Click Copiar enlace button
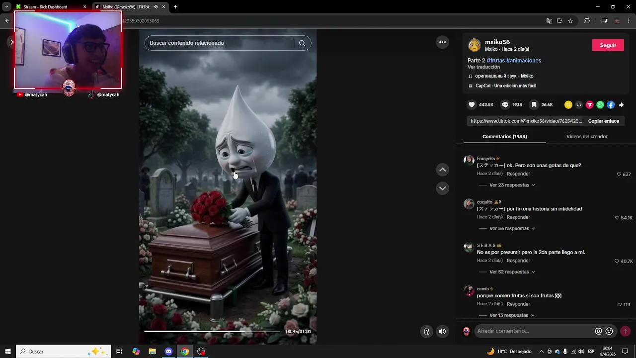This screenshot has width=636, height=358. [x=603, y=121]
